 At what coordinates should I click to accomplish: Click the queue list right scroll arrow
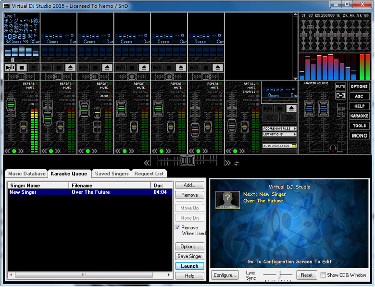[x=169, y=275]
